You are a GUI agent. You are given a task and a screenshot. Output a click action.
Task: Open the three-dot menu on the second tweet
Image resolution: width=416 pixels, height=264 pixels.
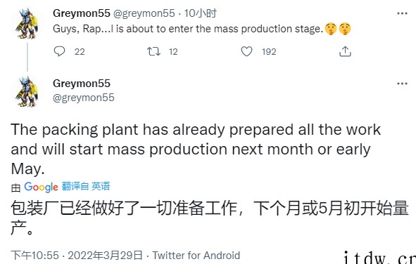pos(402,84)
